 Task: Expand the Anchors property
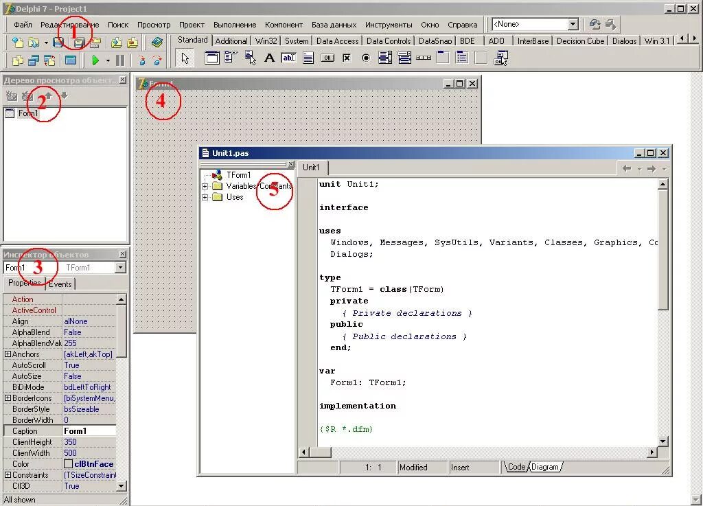8,354
